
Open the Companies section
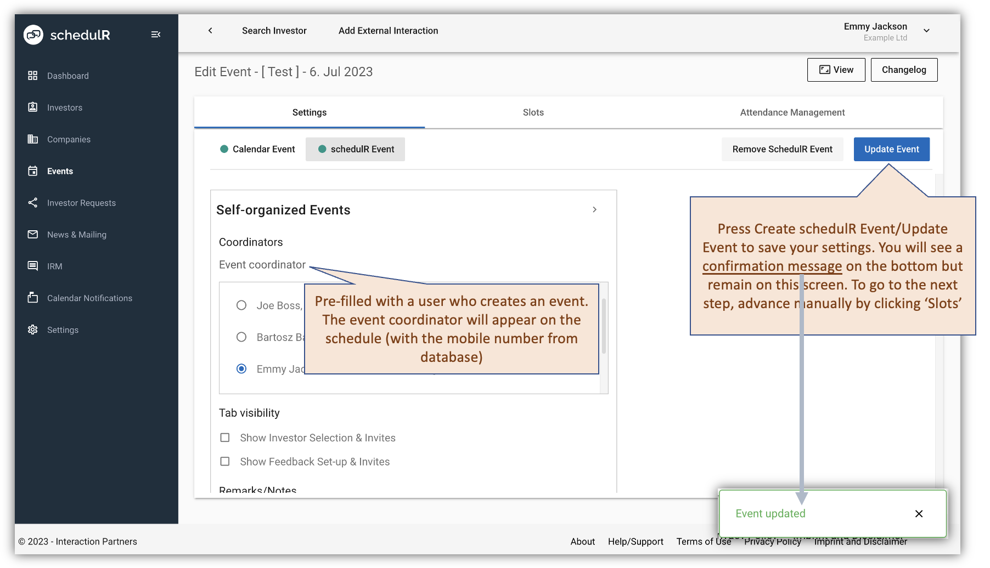pos(69,139)
